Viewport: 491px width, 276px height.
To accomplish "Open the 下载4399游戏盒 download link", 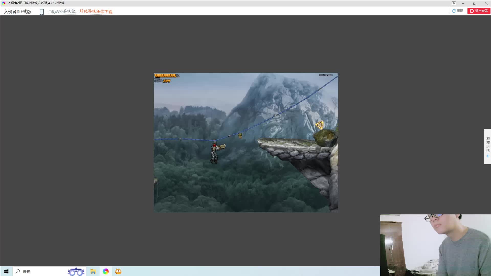I will 61,11.
